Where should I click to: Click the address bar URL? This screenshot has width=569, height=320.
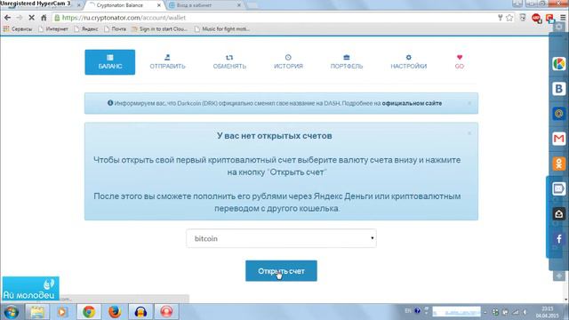pos(124,18)
